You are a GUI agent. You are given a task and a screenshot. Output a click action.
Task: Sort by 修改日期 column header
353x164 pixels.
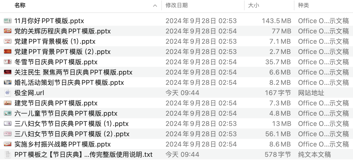click(177, 5)
